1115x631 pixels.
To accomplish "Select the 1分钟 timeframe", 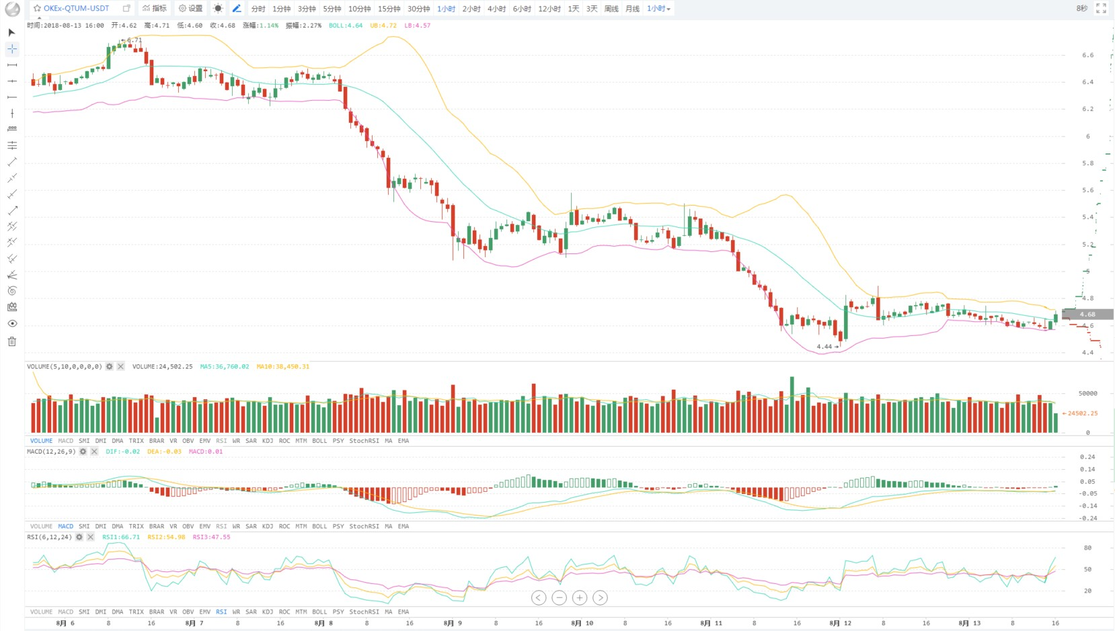I will click(282, 9).
